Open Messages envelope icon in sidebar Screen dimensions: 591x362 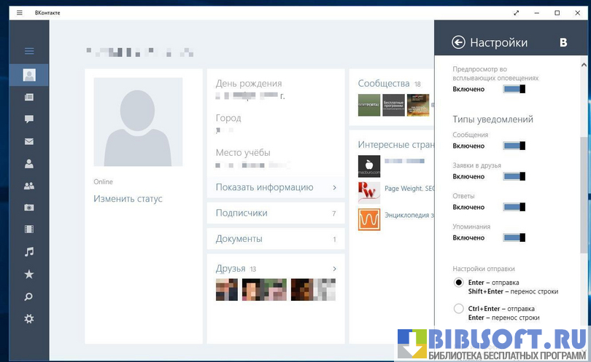tap(29, 141)
